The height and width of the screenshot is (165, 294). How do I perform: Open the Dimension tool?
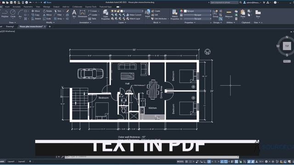pyautogui.click(x=83, y=14)
